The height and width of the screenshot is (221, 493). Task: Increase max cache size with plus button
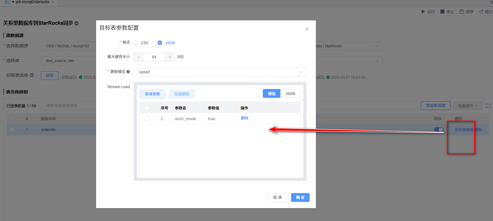pos(170,57)
